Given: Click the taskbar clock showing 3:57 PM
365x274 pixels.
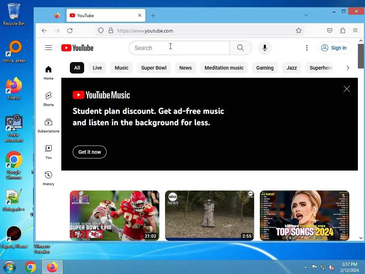Looking at the screenshot, I should 350,267.
